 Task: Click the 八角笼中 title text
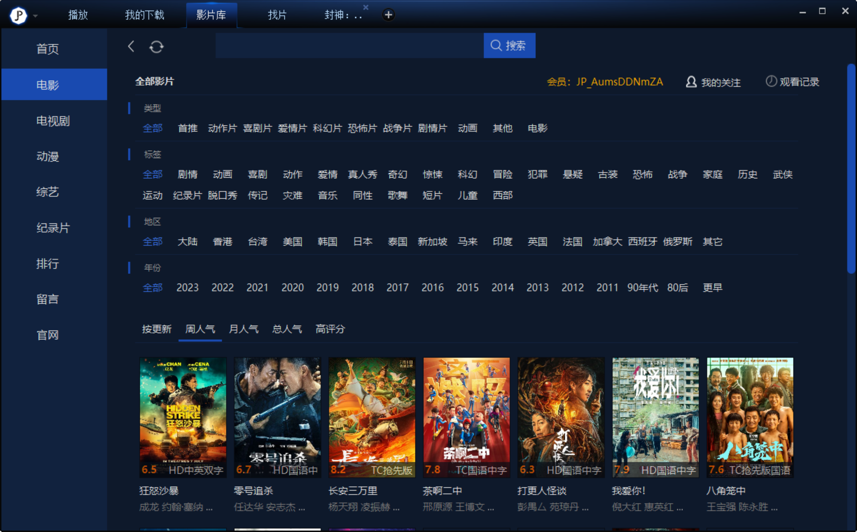click(x=726, y=491)
